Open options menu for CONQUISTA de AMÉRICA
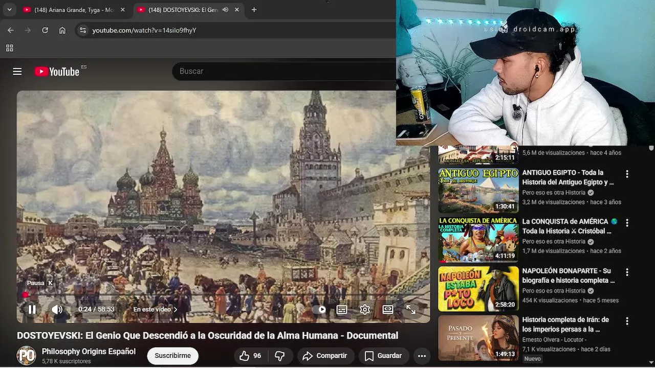This screenshot has width=655, height=368. pos(627,223)
